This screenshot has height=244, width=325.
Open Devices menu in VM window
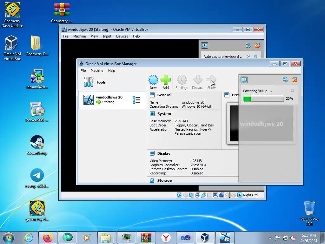[122, 36]
